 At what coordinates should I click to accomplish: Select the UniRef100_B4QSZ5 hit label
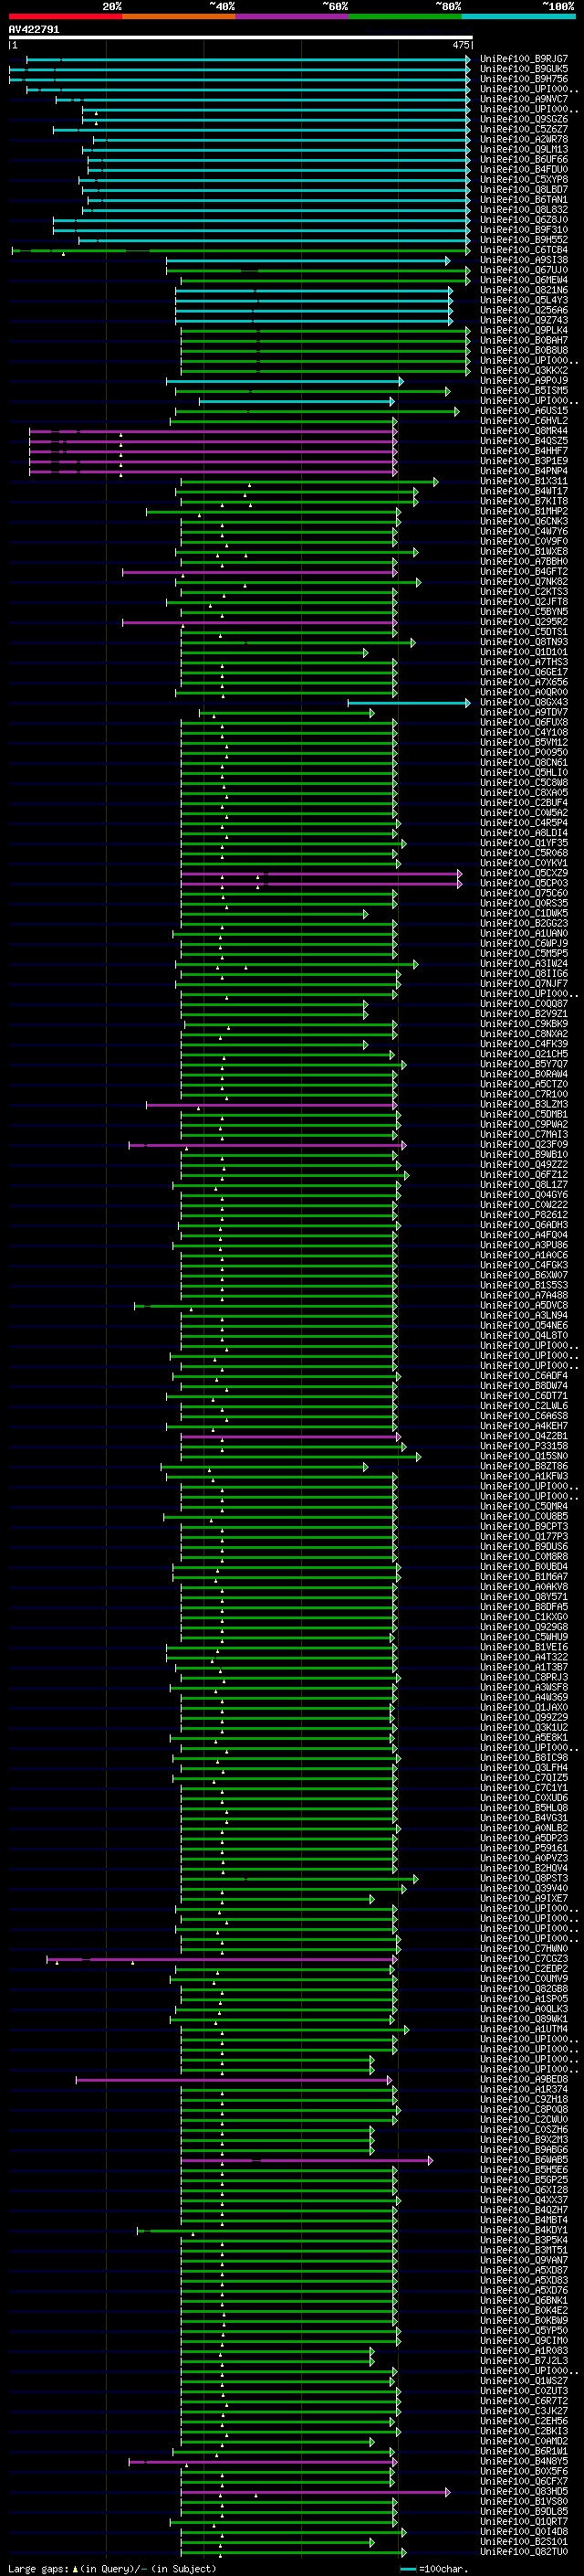(524, 441)
